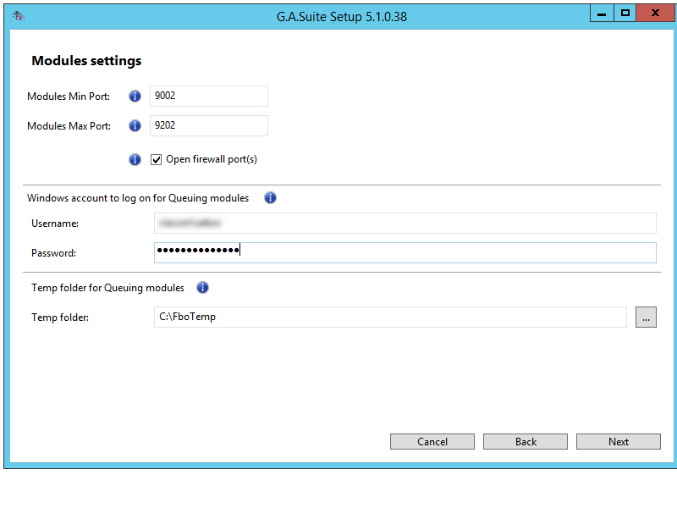Uncheck the Open firewall port(s) checkbox
The height and width of the screenshot is (508, 677).
click(x=156, y=159)
